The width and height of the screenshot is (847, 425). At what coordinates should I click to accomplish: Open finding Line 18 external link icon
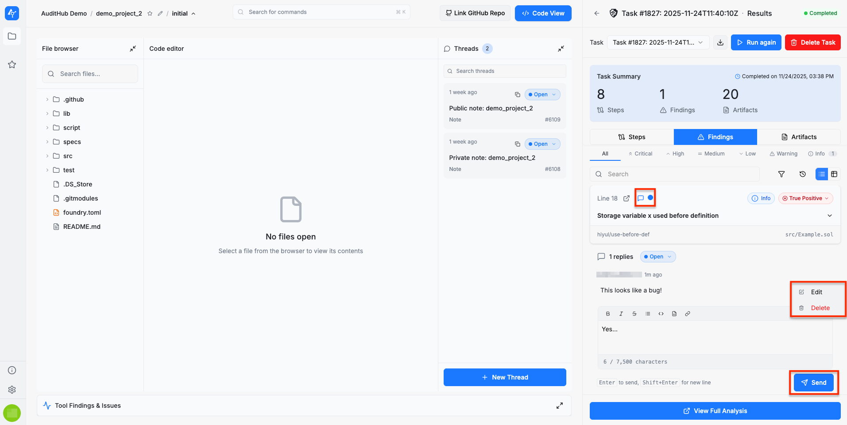point(627,198)
